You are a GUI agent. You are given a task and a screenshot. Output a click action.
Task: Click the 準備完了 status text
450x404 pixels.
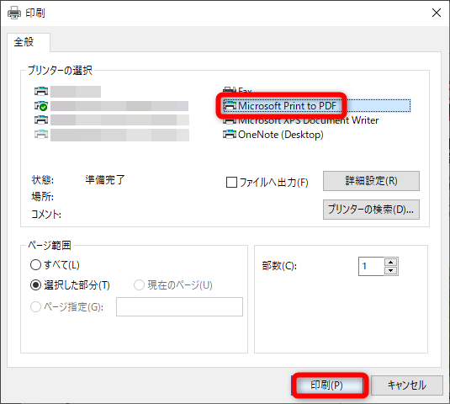105,180
